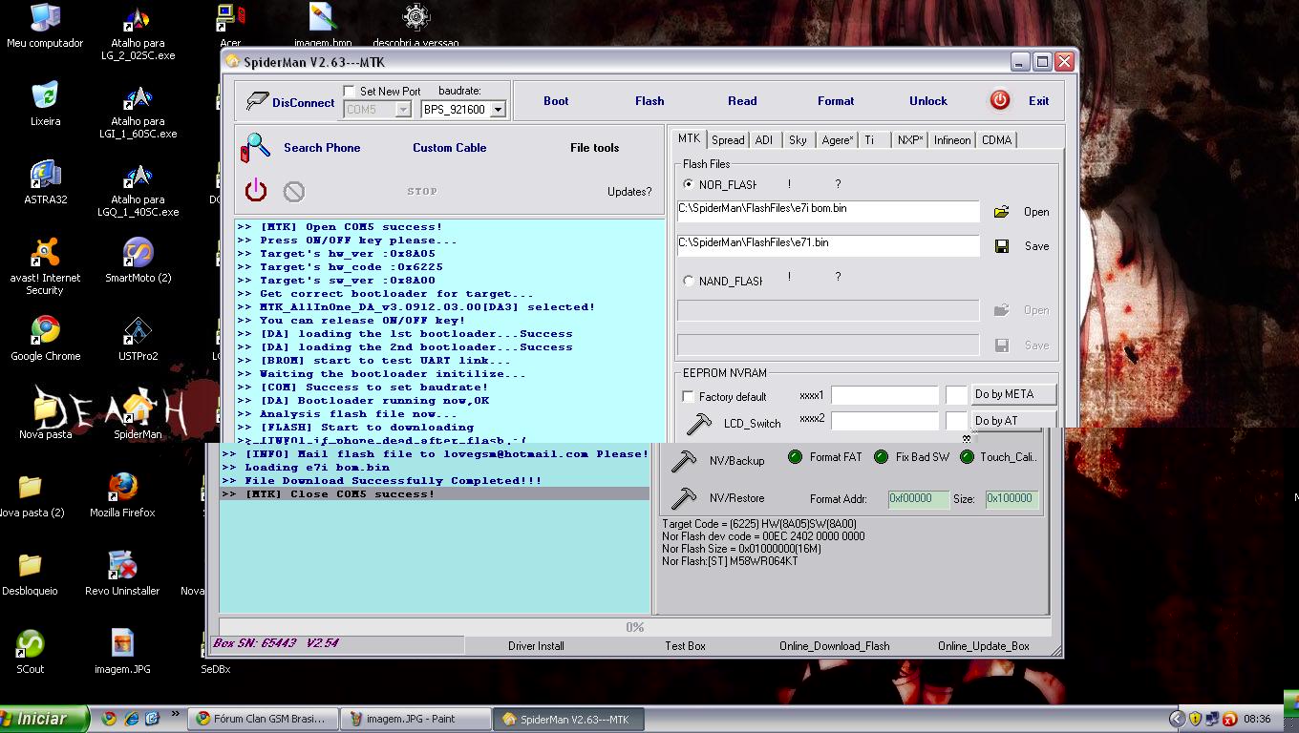Click the Search Phone magnifier icon
1299x733 pixels.
pyautogui.click(x=255, y=148)
